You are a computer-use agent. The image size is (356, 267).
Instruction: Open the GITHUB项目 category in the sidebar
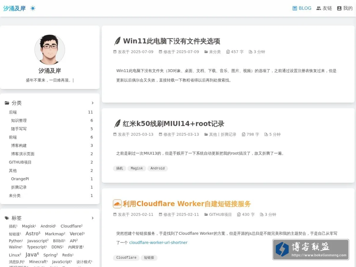pyautogui.click(x=20, y=162)
